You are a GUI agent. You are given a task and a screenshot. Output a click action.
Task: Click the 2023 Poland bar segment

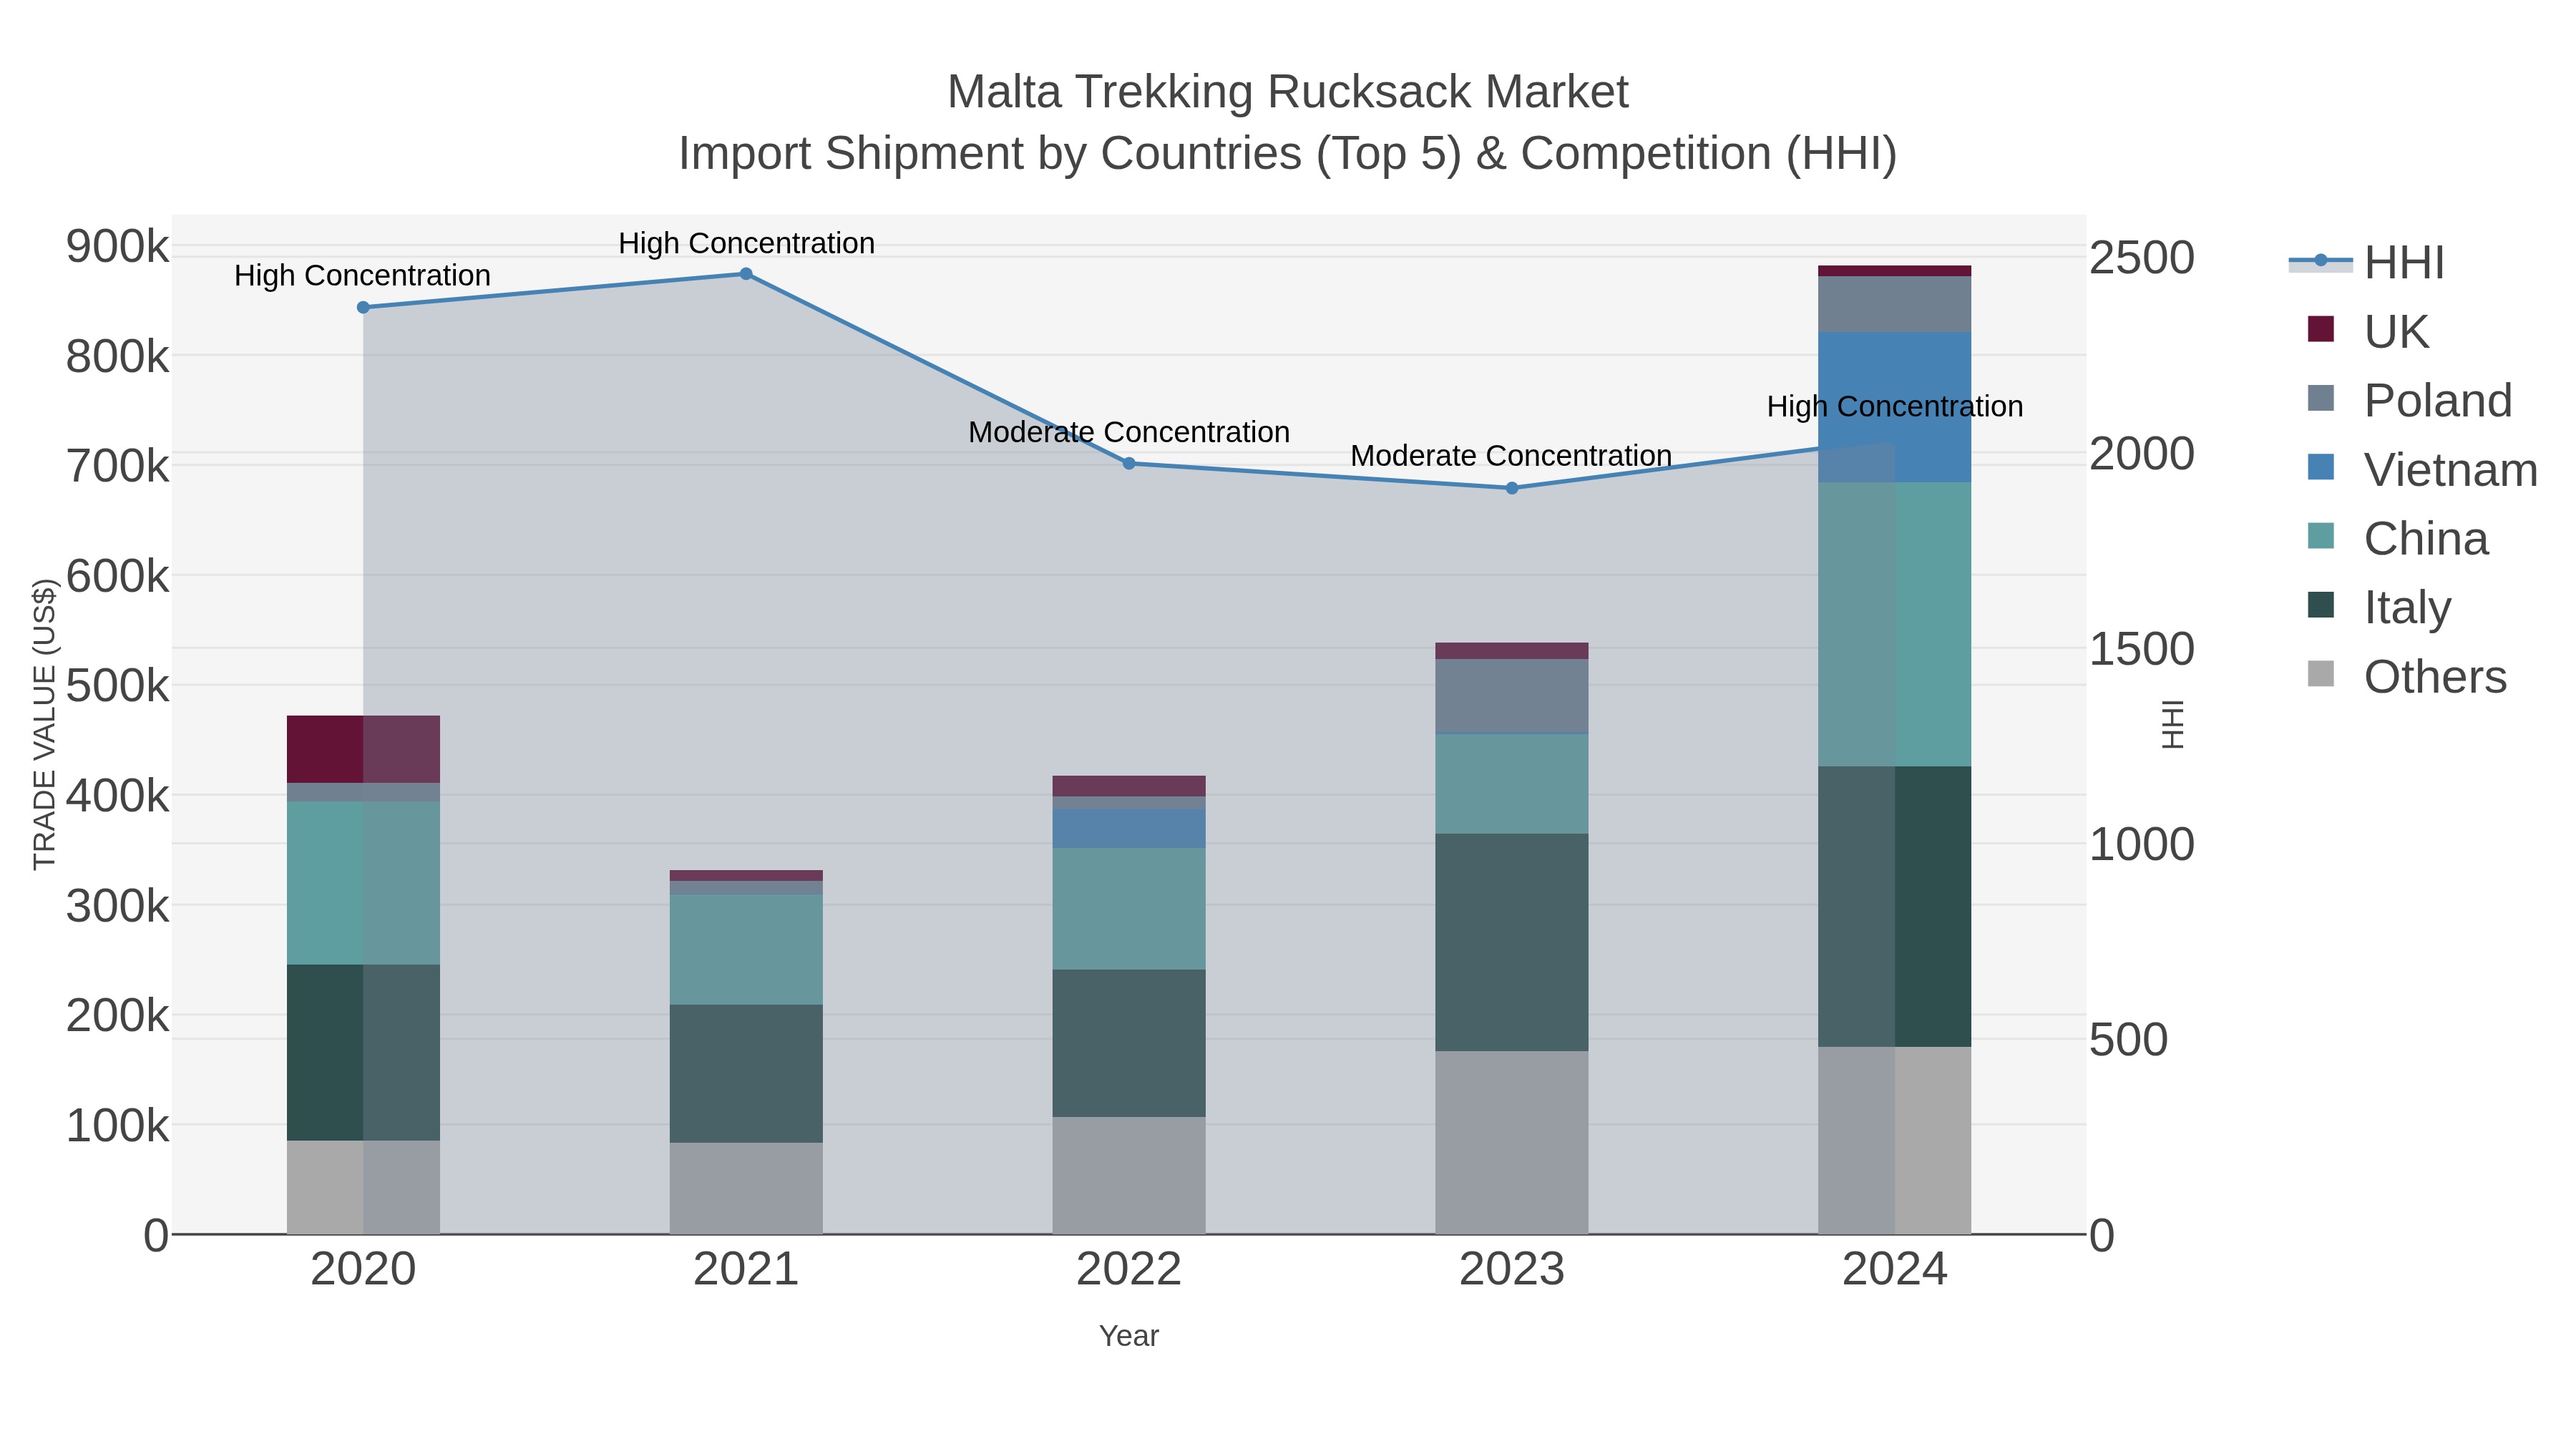pos(1512,696)
